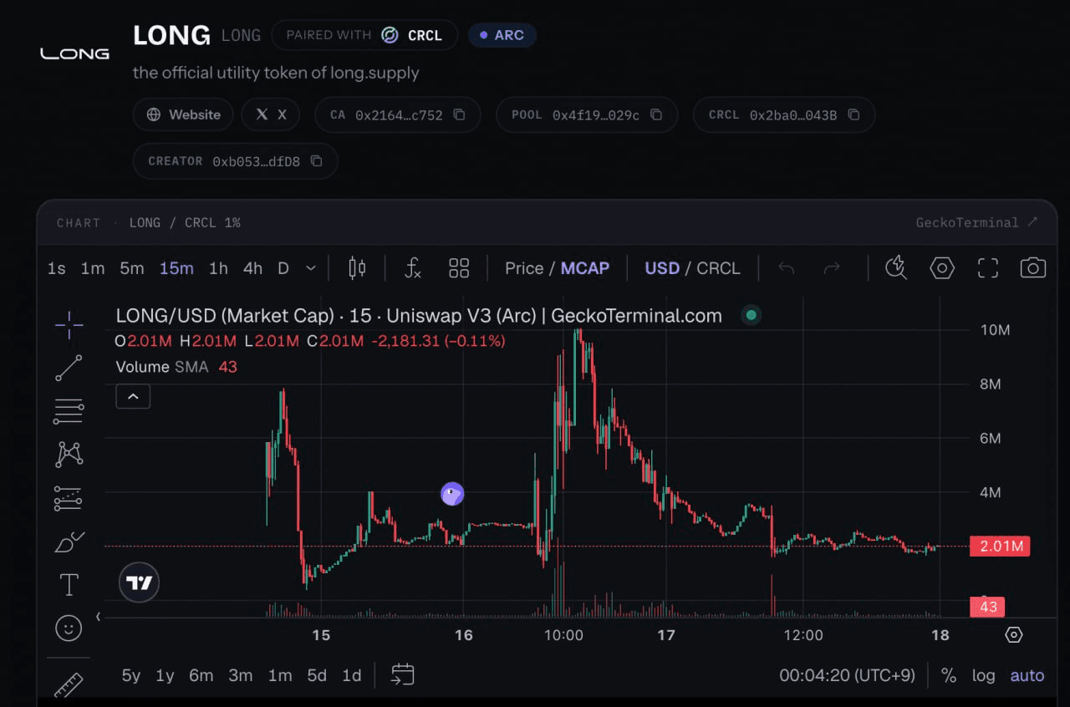Screen dimensions: 1070x707
Task: Set chart range to 3m
Action: [x=241, y=675]
